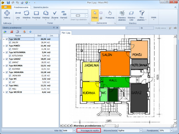Open the Kolor tła dropdown
179x134 pixels.
pos(74,130)
